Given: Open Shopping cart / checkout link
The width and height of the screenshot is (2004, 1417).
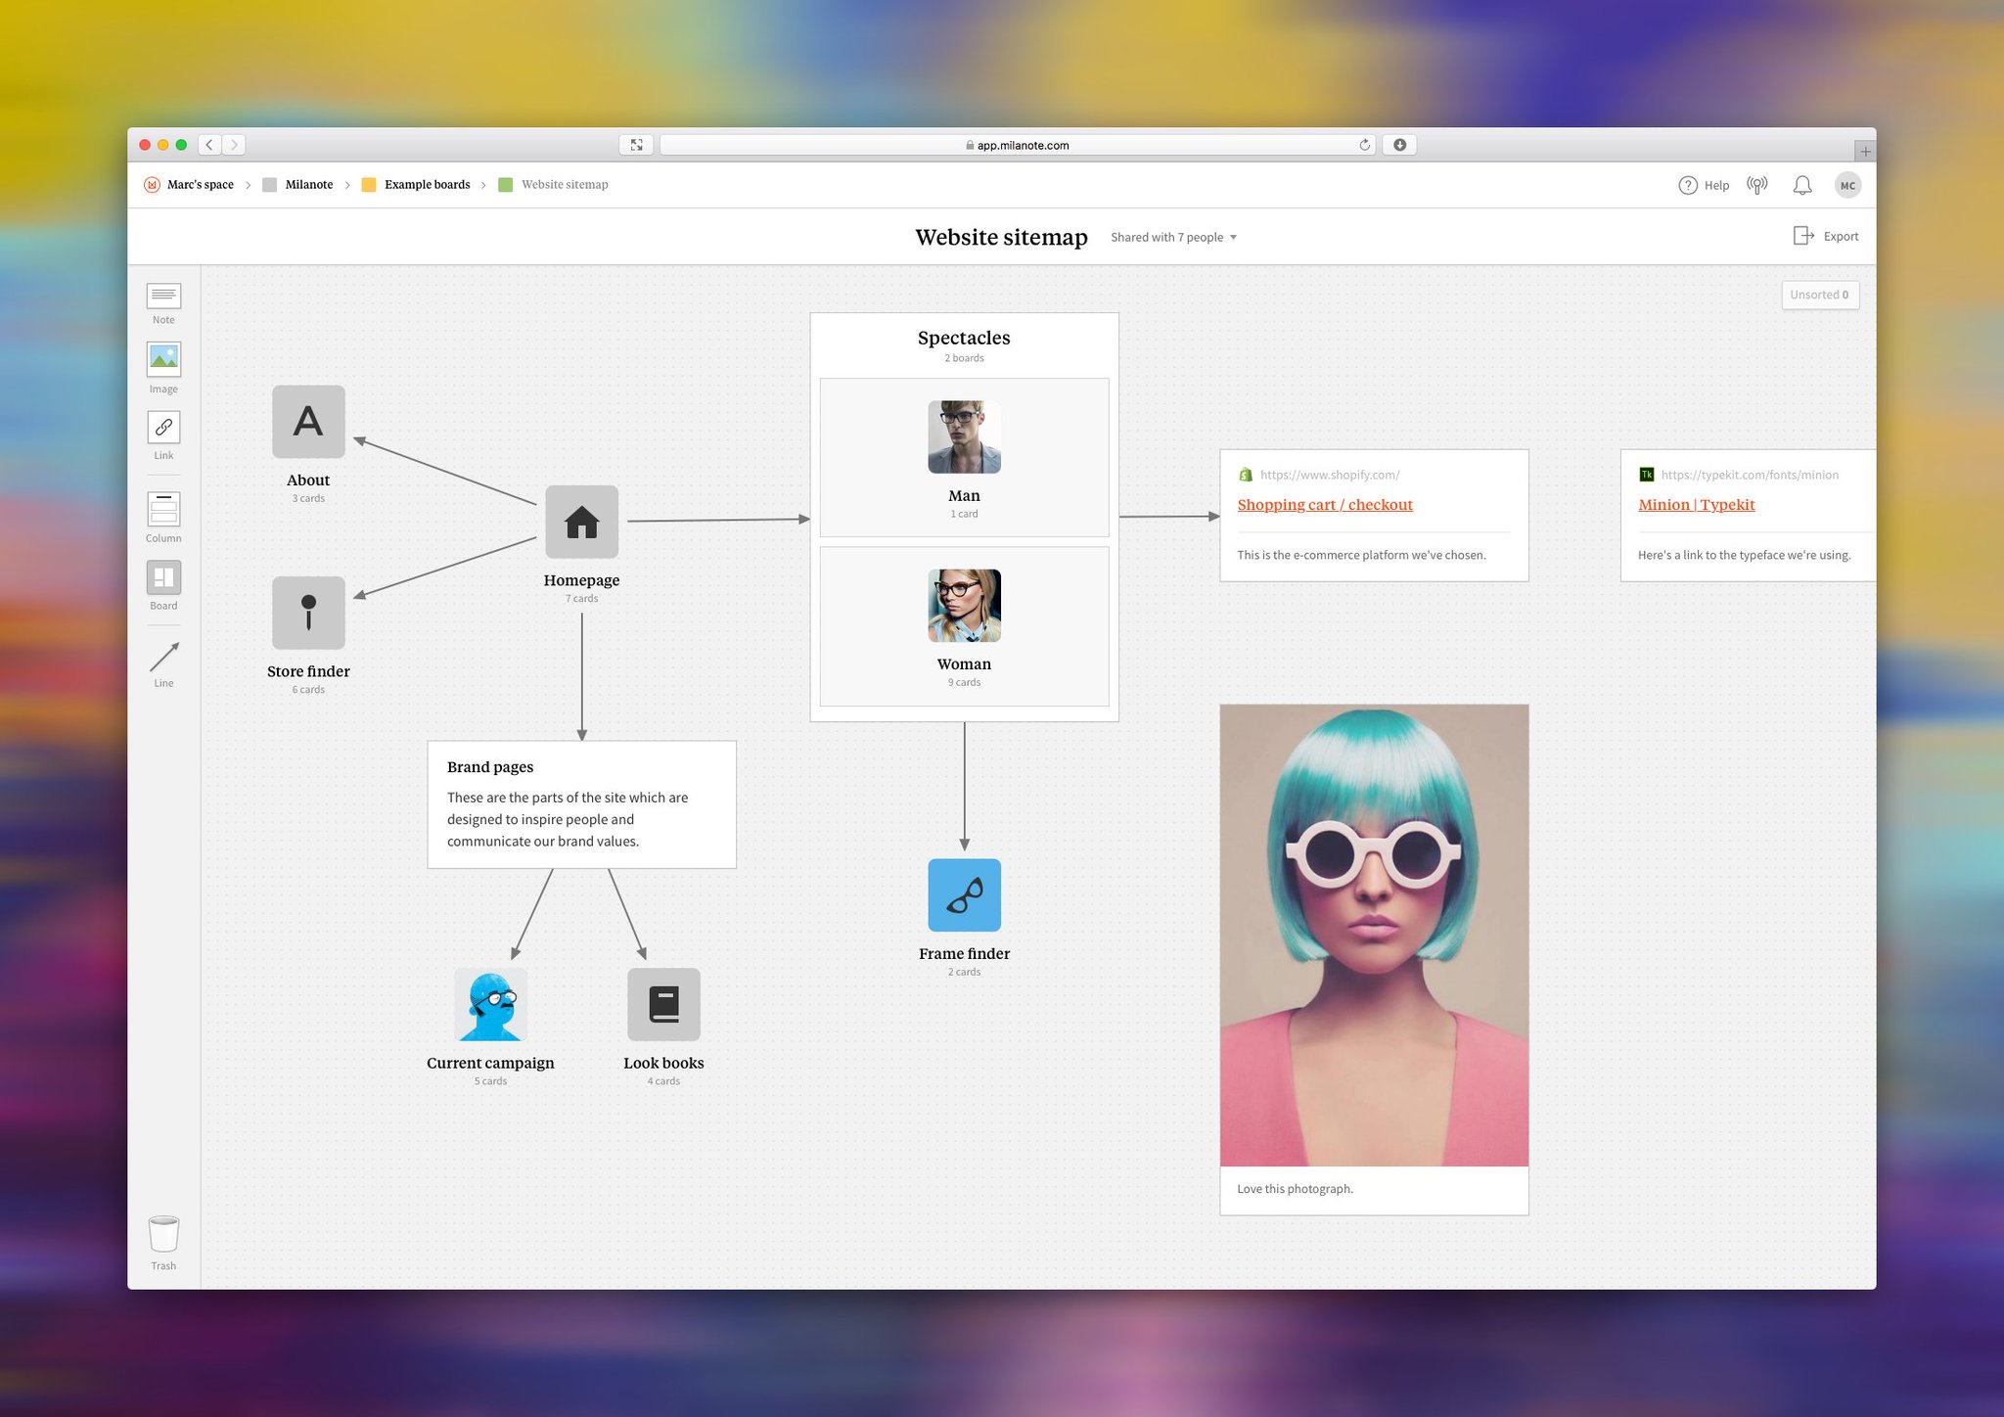Looking at the screenshot, I should (x=1324, y=505).
